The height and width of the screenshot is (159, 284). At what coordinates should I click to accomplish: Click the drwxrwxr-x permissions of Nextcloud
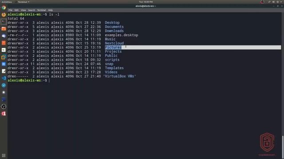point(18,43)
